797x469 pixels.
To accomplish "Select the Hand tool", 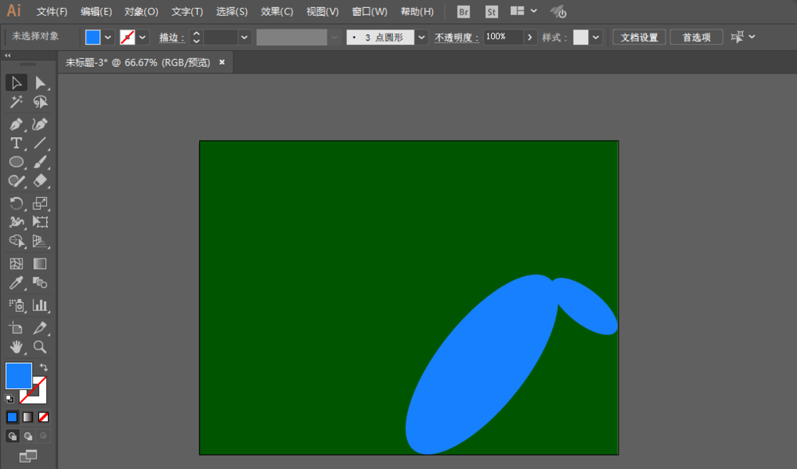I will pyautogui.click(x=16, y=347).
